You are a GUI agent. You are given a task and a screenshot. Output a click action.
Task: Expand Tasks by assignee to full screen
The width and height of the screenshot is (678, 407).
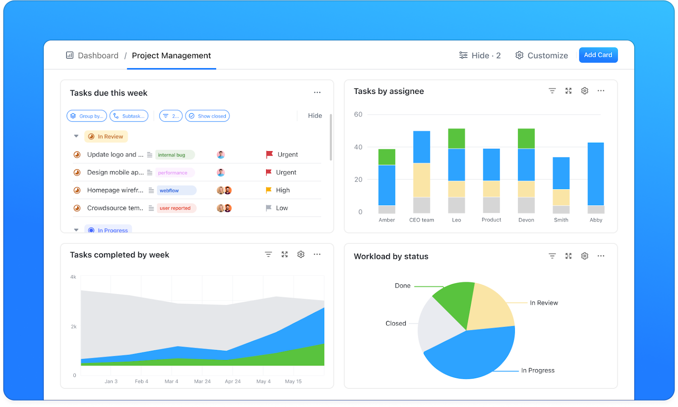click(568, 91)
